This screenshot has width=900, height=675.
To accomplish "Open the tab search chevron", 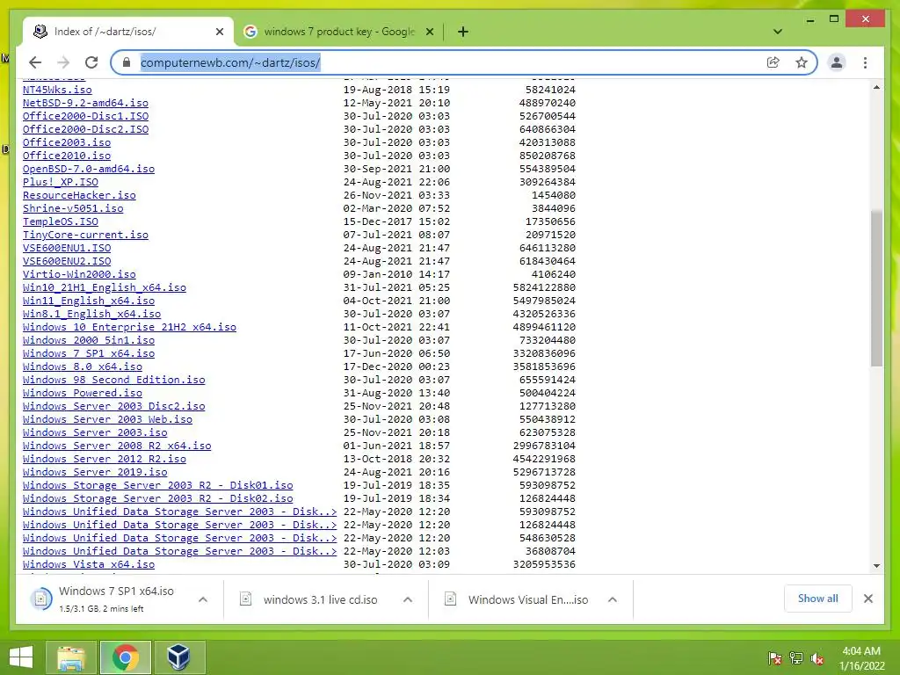I will [778, 32].
